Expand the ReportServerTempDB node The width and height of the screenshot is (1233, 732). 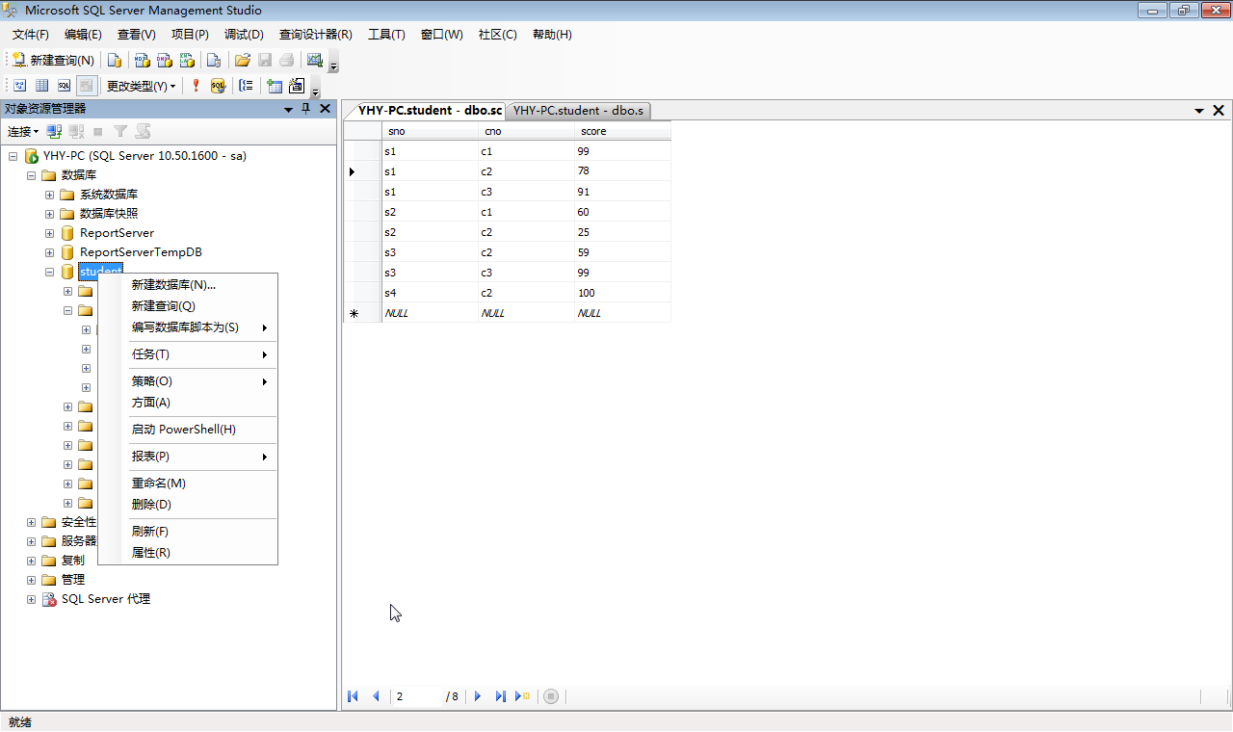pos(49,252)
